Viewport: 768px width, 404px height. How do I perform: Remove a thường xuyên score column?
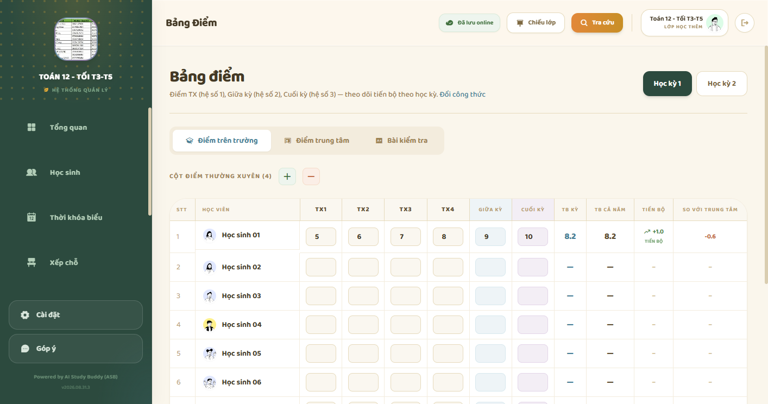[311, 176]
